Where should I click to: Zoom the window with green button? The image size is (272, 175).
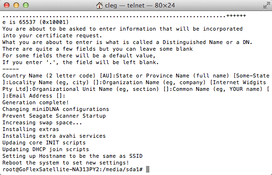[x=26, y=5]
